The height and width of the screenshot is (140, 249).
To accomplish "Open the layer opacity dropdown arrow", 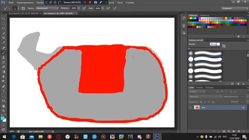I will point(247,96).
